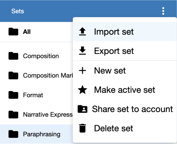Screen dimensions: 177x144
Task: Open the Narrative Express set
Action: coord(36,114)
